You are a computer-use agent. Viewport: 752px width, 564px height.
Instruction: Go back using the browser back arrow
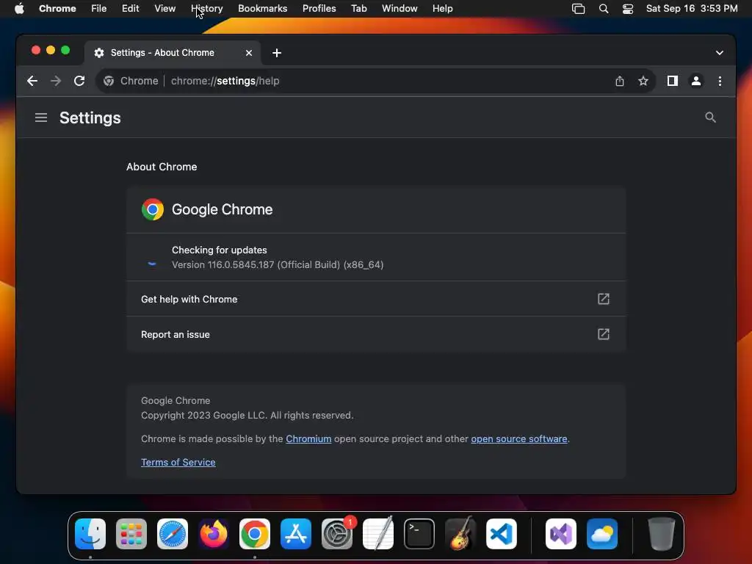32,81
